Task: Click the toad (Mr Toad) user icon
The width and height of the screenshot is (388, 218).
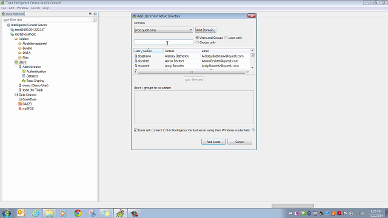Action: tap(20, 90)
